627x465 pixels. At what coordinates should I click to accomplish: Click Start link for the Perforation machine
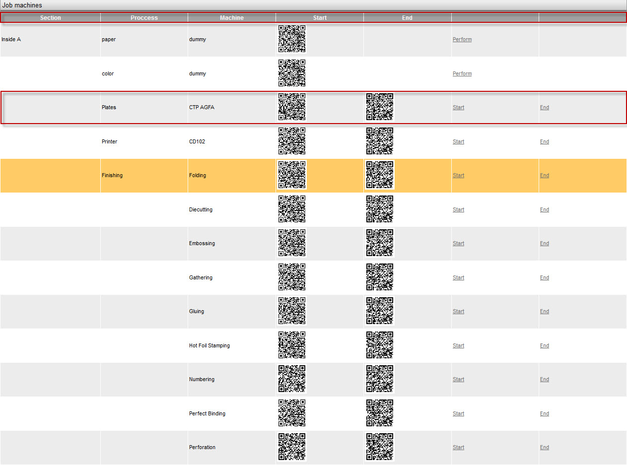click(458, 447)
